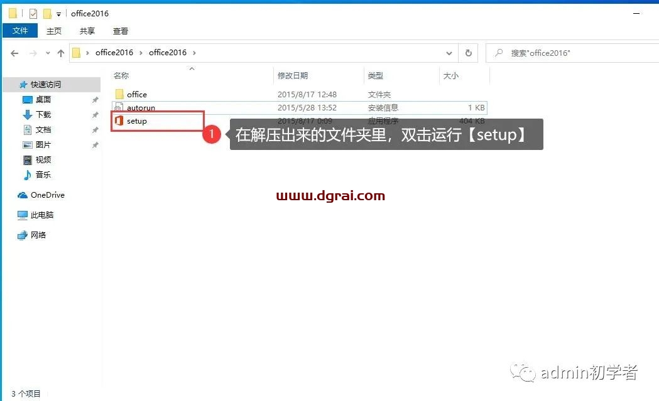Viewport: 659px width, 401px height.
Task: Open 此电脑 in navigation pane
Action: [x=42, y=215]
